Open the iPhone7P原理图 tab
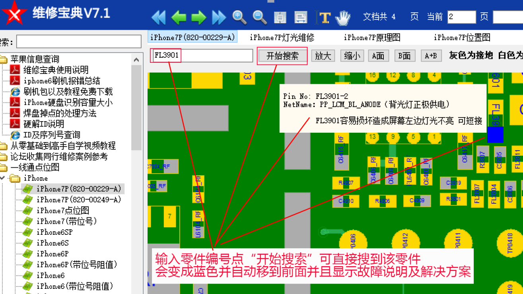 pos(372,37)
